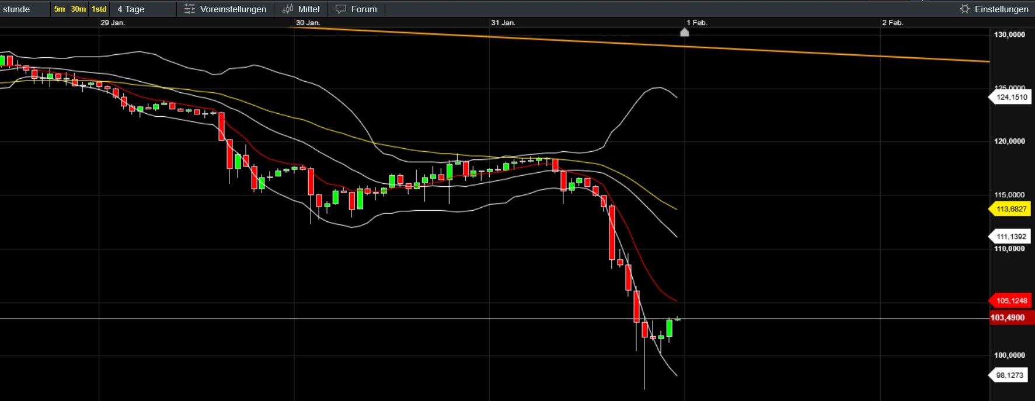Select the gray marker at 1 Feb.

[685, 33]
